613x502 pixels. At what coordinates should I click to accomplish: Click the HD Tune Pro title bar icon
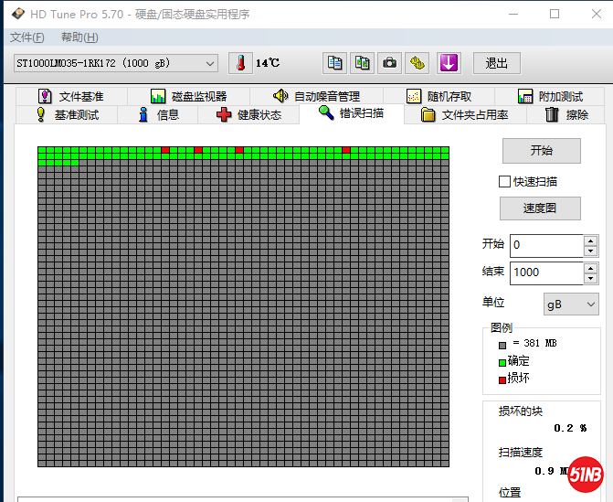coord(18,14)
